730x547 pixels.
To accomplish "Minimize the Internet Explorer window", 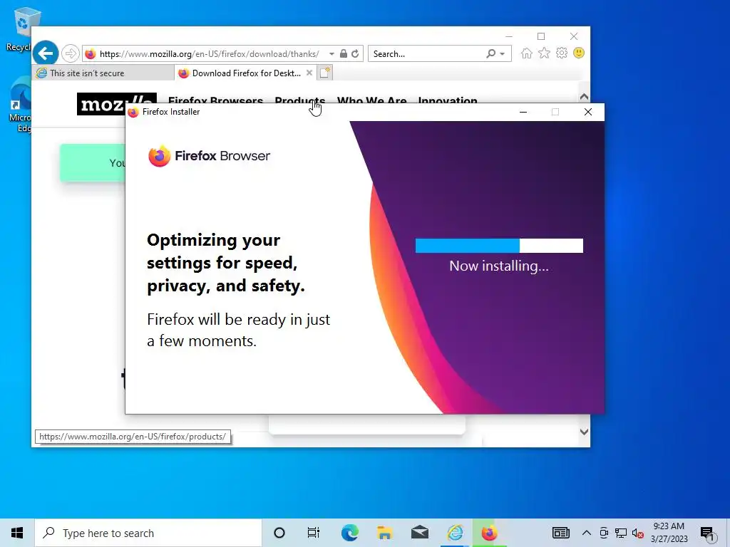I will coord(508,36).
